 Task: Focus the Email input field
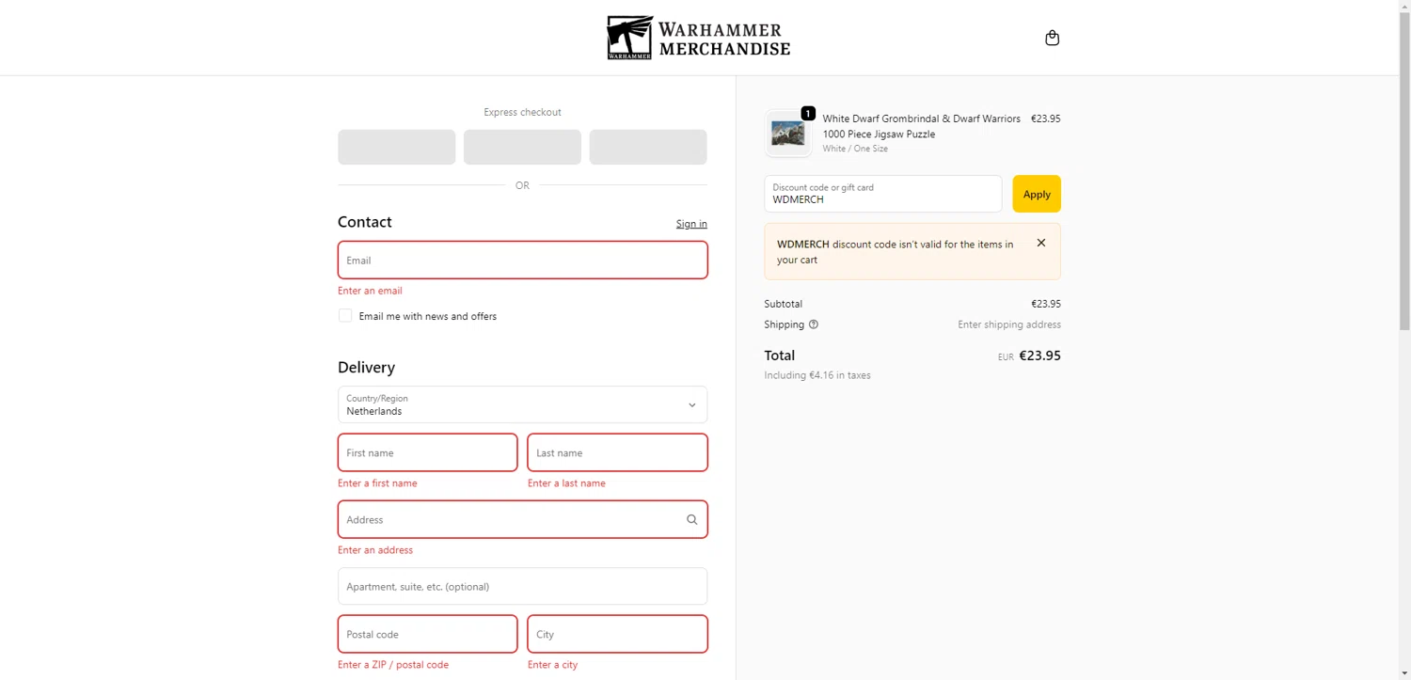(522, 260)
